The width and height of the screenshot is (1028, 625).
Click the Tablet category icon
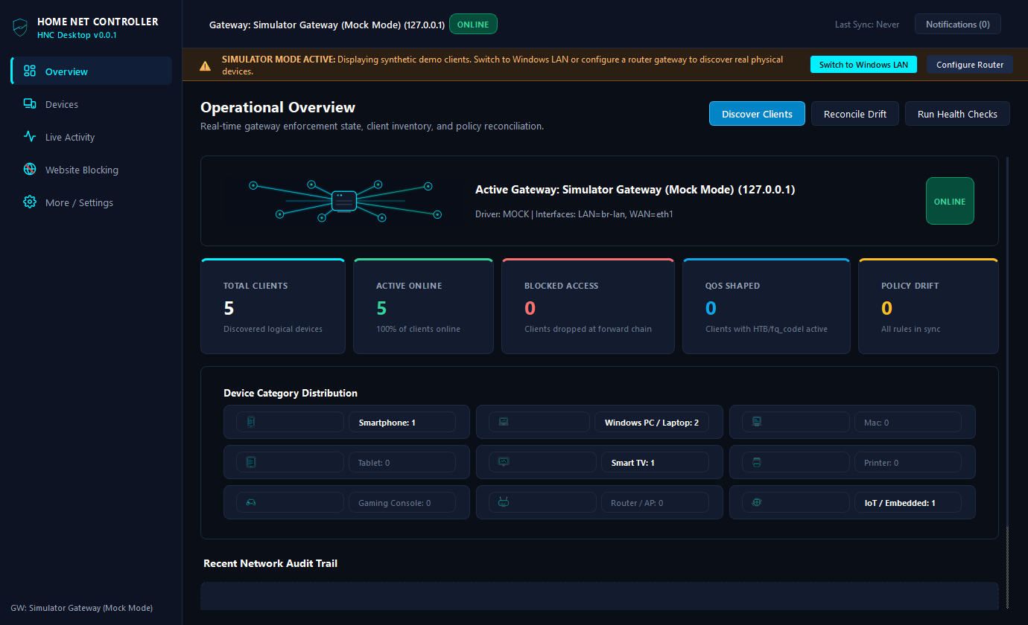click(x=251, y=463)
